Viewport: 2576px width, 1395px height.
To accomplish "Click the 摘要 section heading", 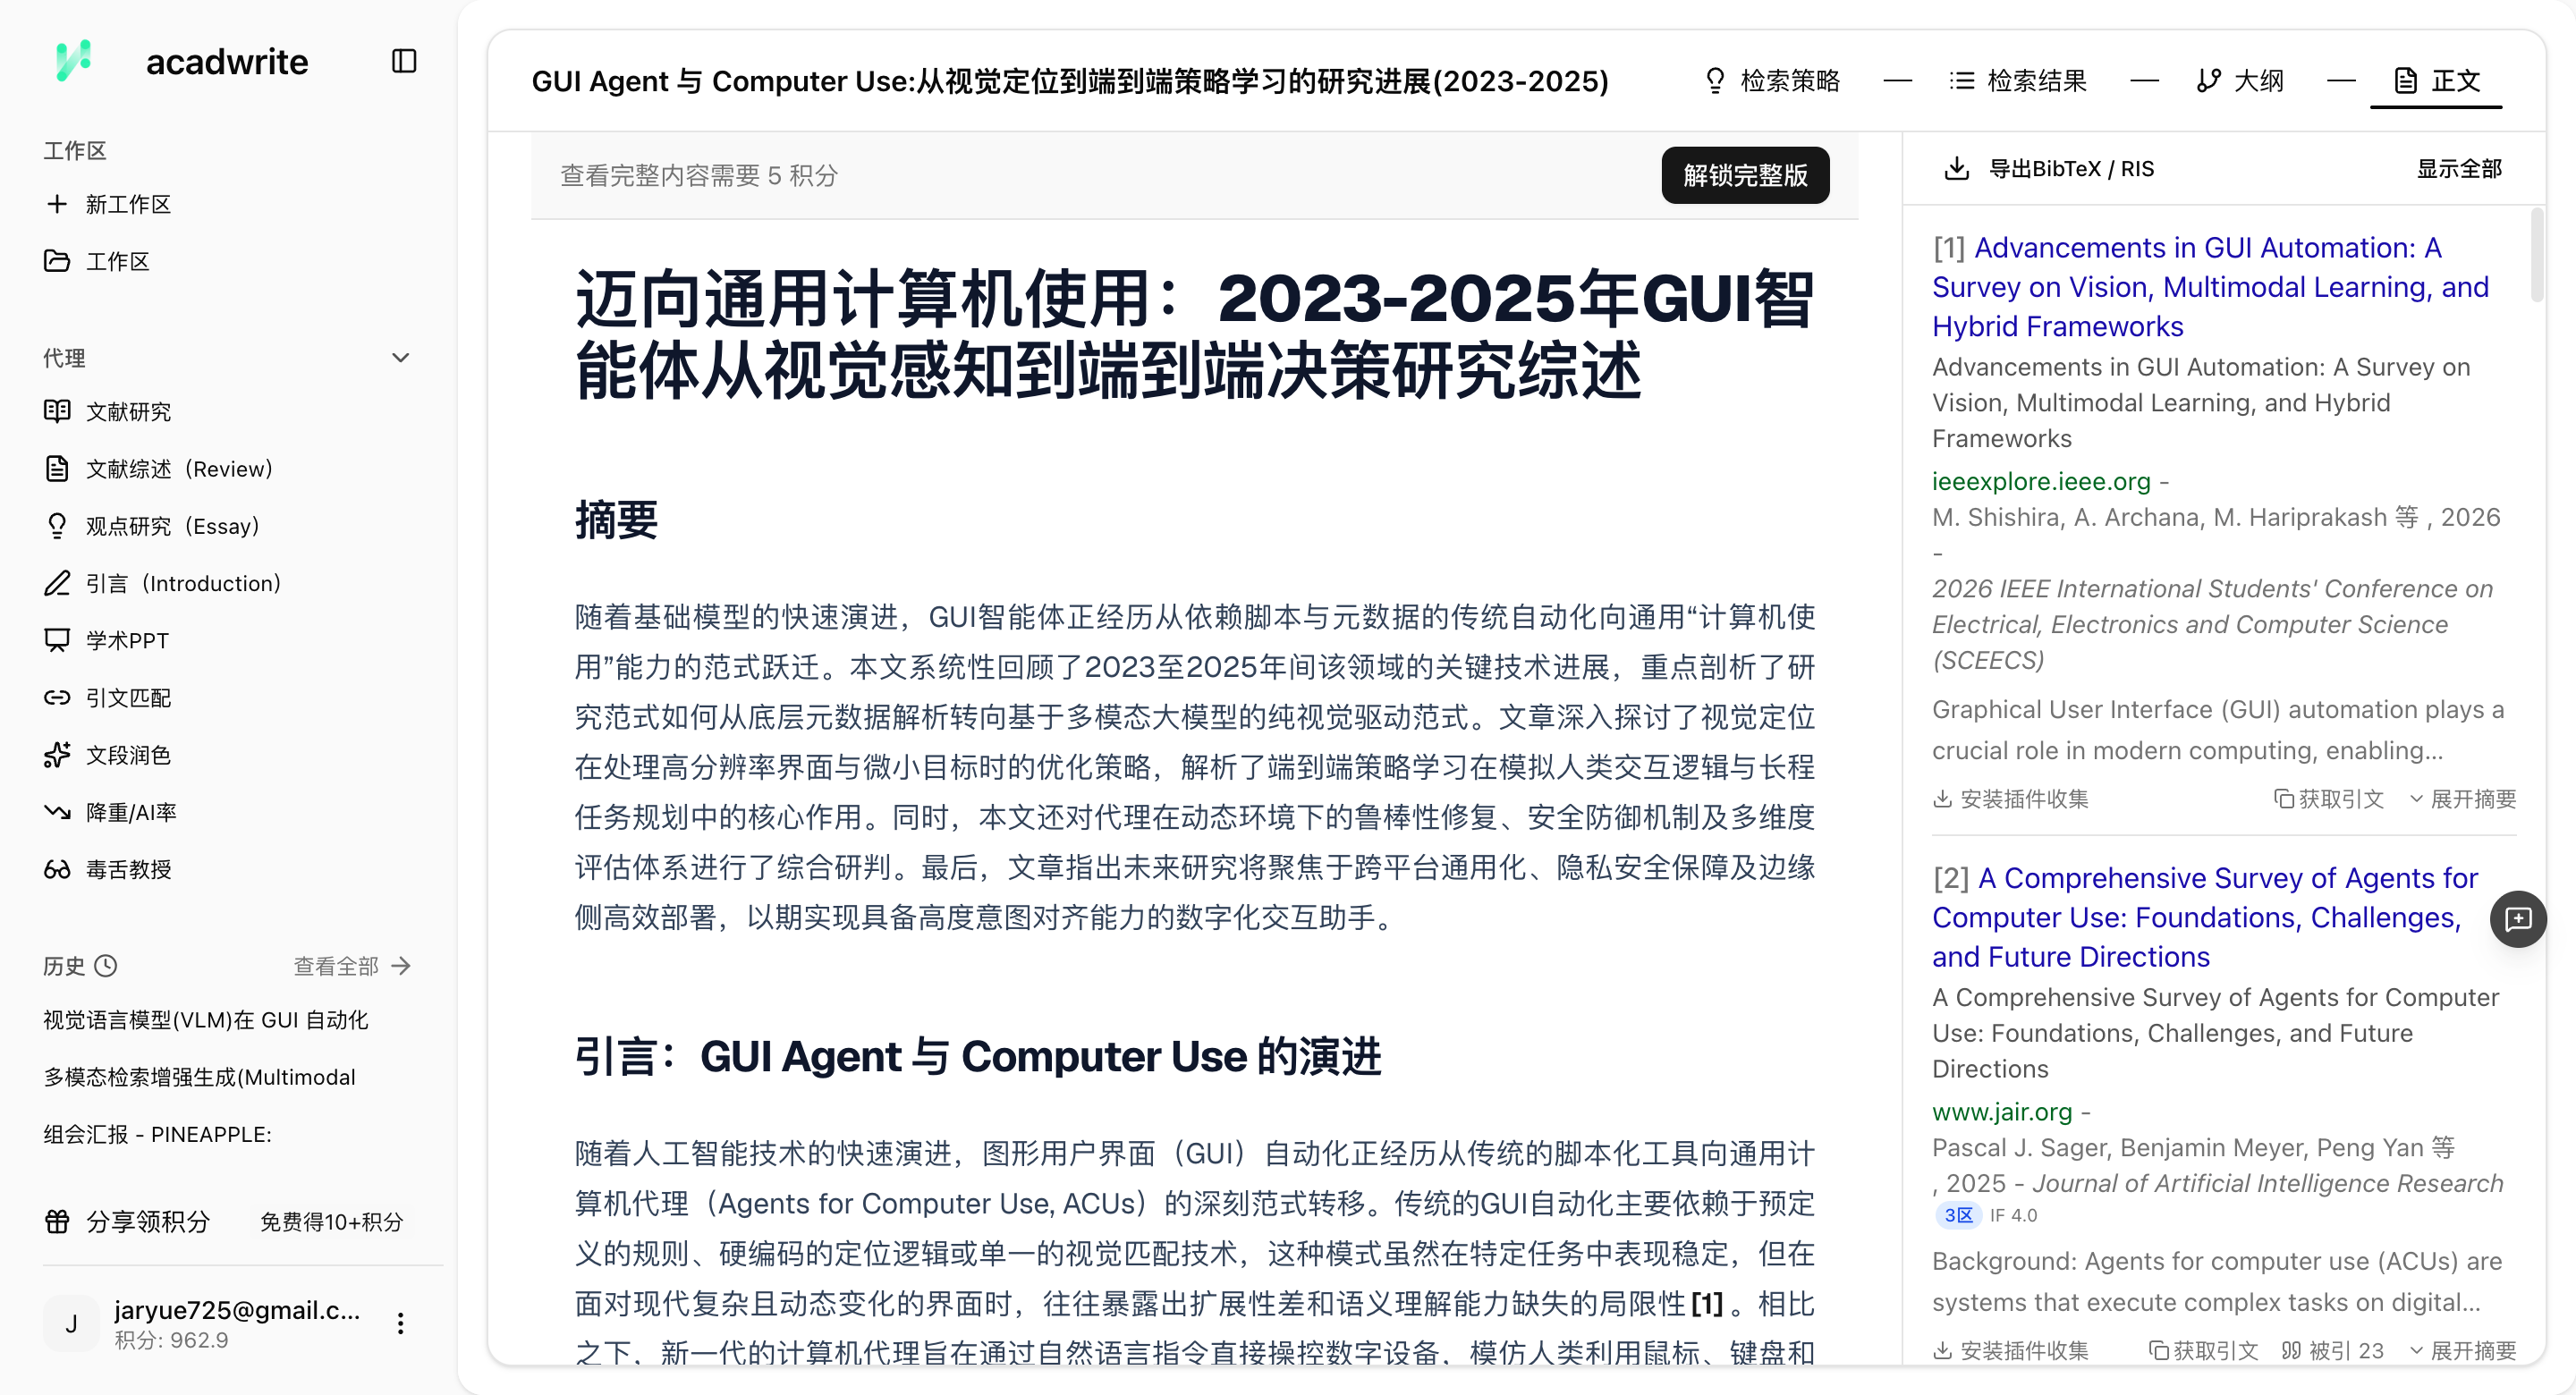I will click(x=616, y=520).
